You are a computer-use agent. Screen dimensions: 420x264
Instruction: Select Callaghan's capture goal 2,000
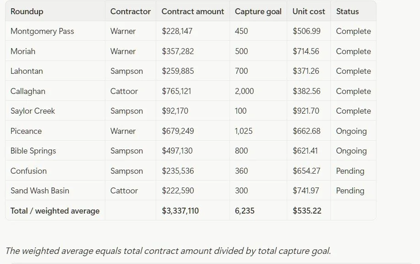click(244, 91)
